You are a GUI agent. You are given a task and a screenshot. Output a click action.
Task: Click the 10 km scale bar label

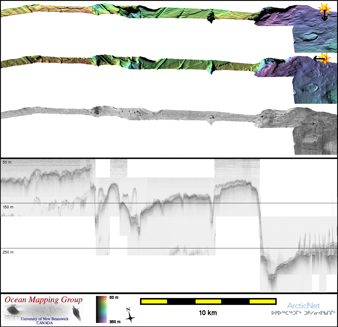pos(208,313)
